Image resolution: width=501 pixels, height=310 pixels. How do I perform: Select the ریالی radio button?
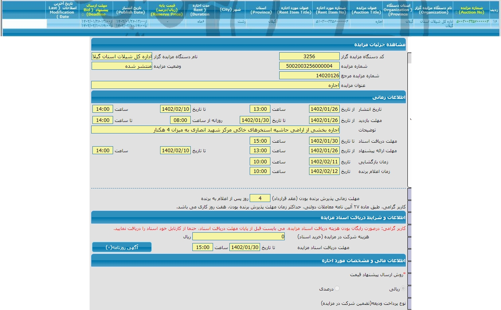pos(403,288)
